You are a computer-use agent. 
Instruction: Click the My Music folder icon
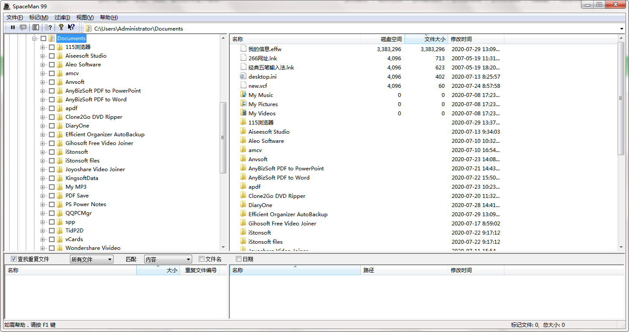tap(243, 95)
